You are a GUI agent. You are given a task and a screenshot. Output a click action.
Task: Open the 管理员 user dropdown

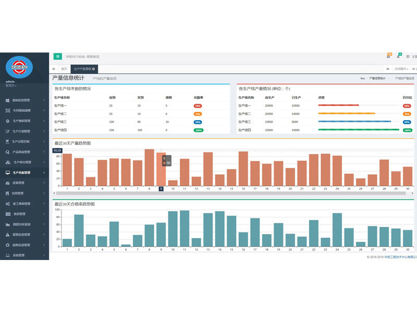(x=10, y=85)
